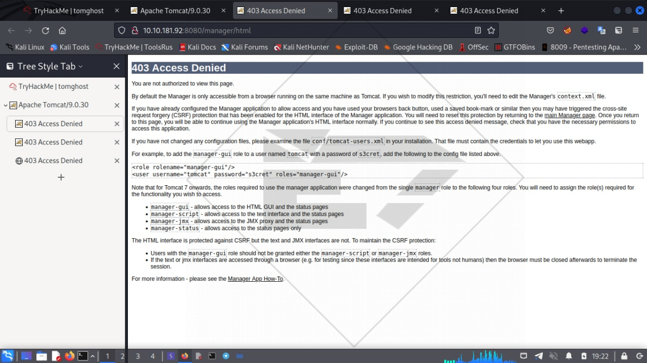647x363 pixels.
Task: Open a new browser tab
Action: [561, 11]
